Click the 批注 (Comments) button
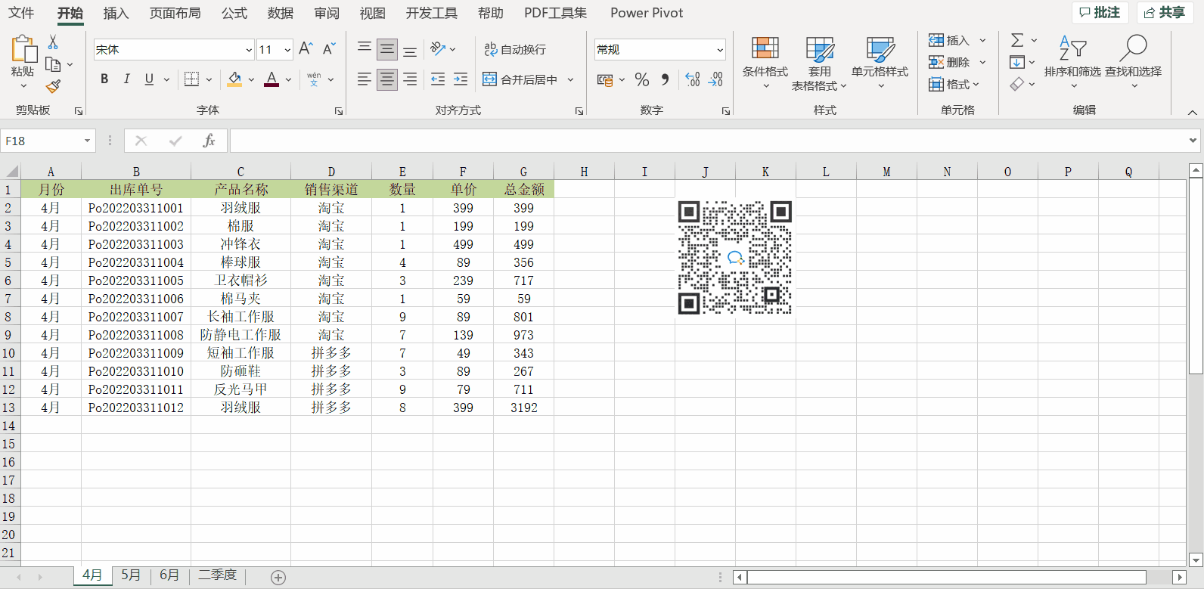1204x589 pixels. [1100, 13]
